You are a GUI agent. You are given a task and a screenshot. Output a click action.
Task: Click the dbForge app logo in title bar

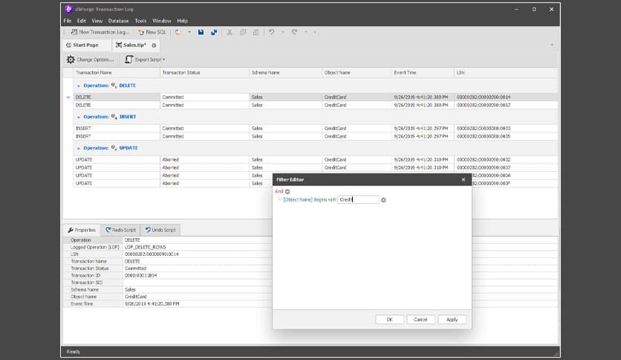coord(68,9)
